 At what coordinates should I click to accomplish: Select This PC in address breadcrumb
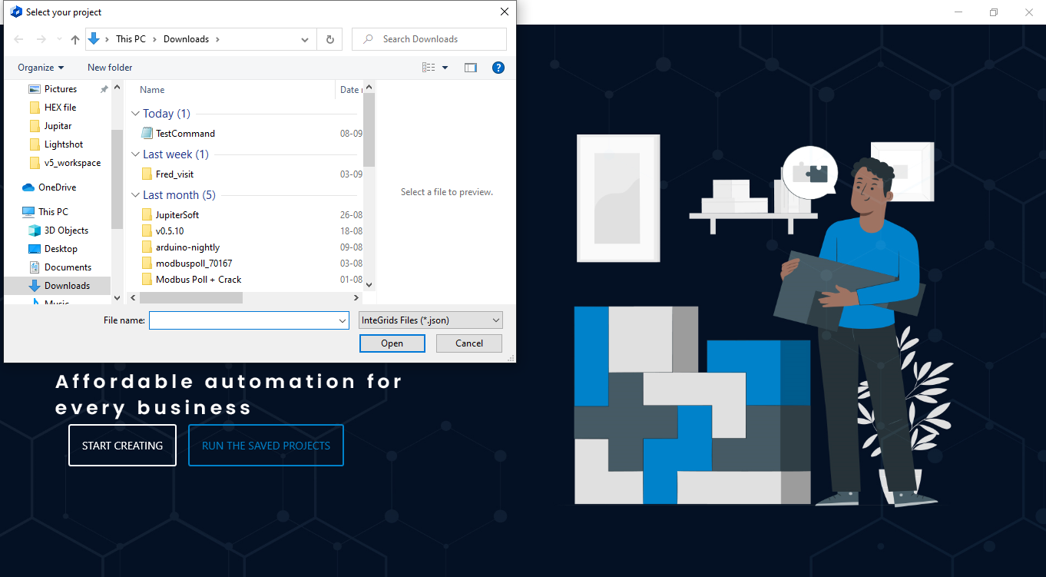click(x=131, y=39)
